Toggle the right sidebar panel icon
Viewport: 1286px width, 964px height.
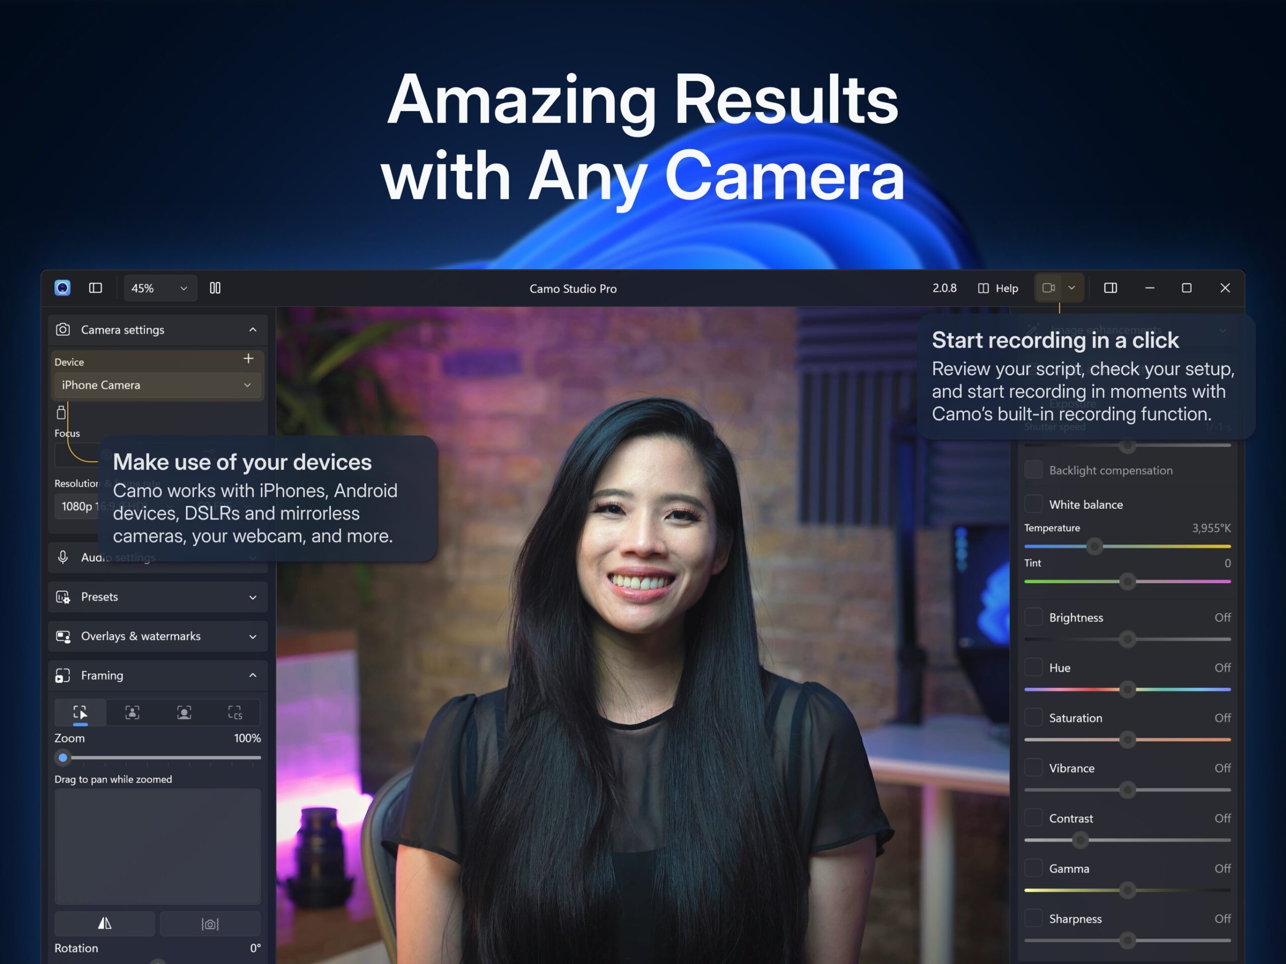[x=1110, y=288]
